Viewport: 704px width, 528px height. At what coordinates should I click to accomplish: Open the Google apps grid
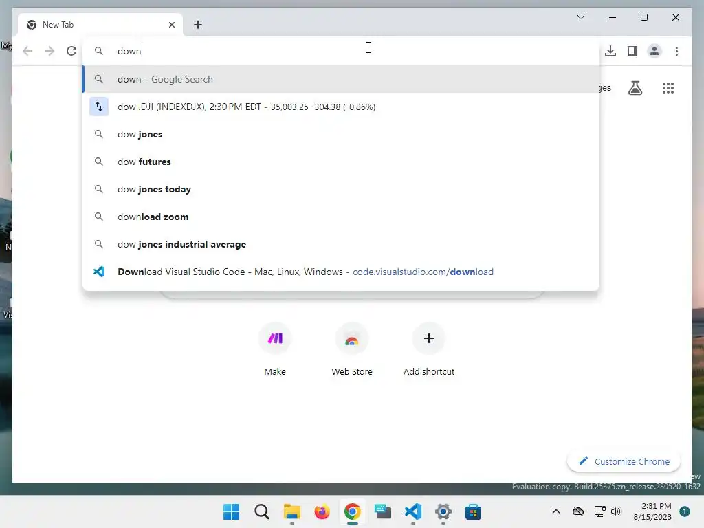pyautogui.click(x=668, y=88)
